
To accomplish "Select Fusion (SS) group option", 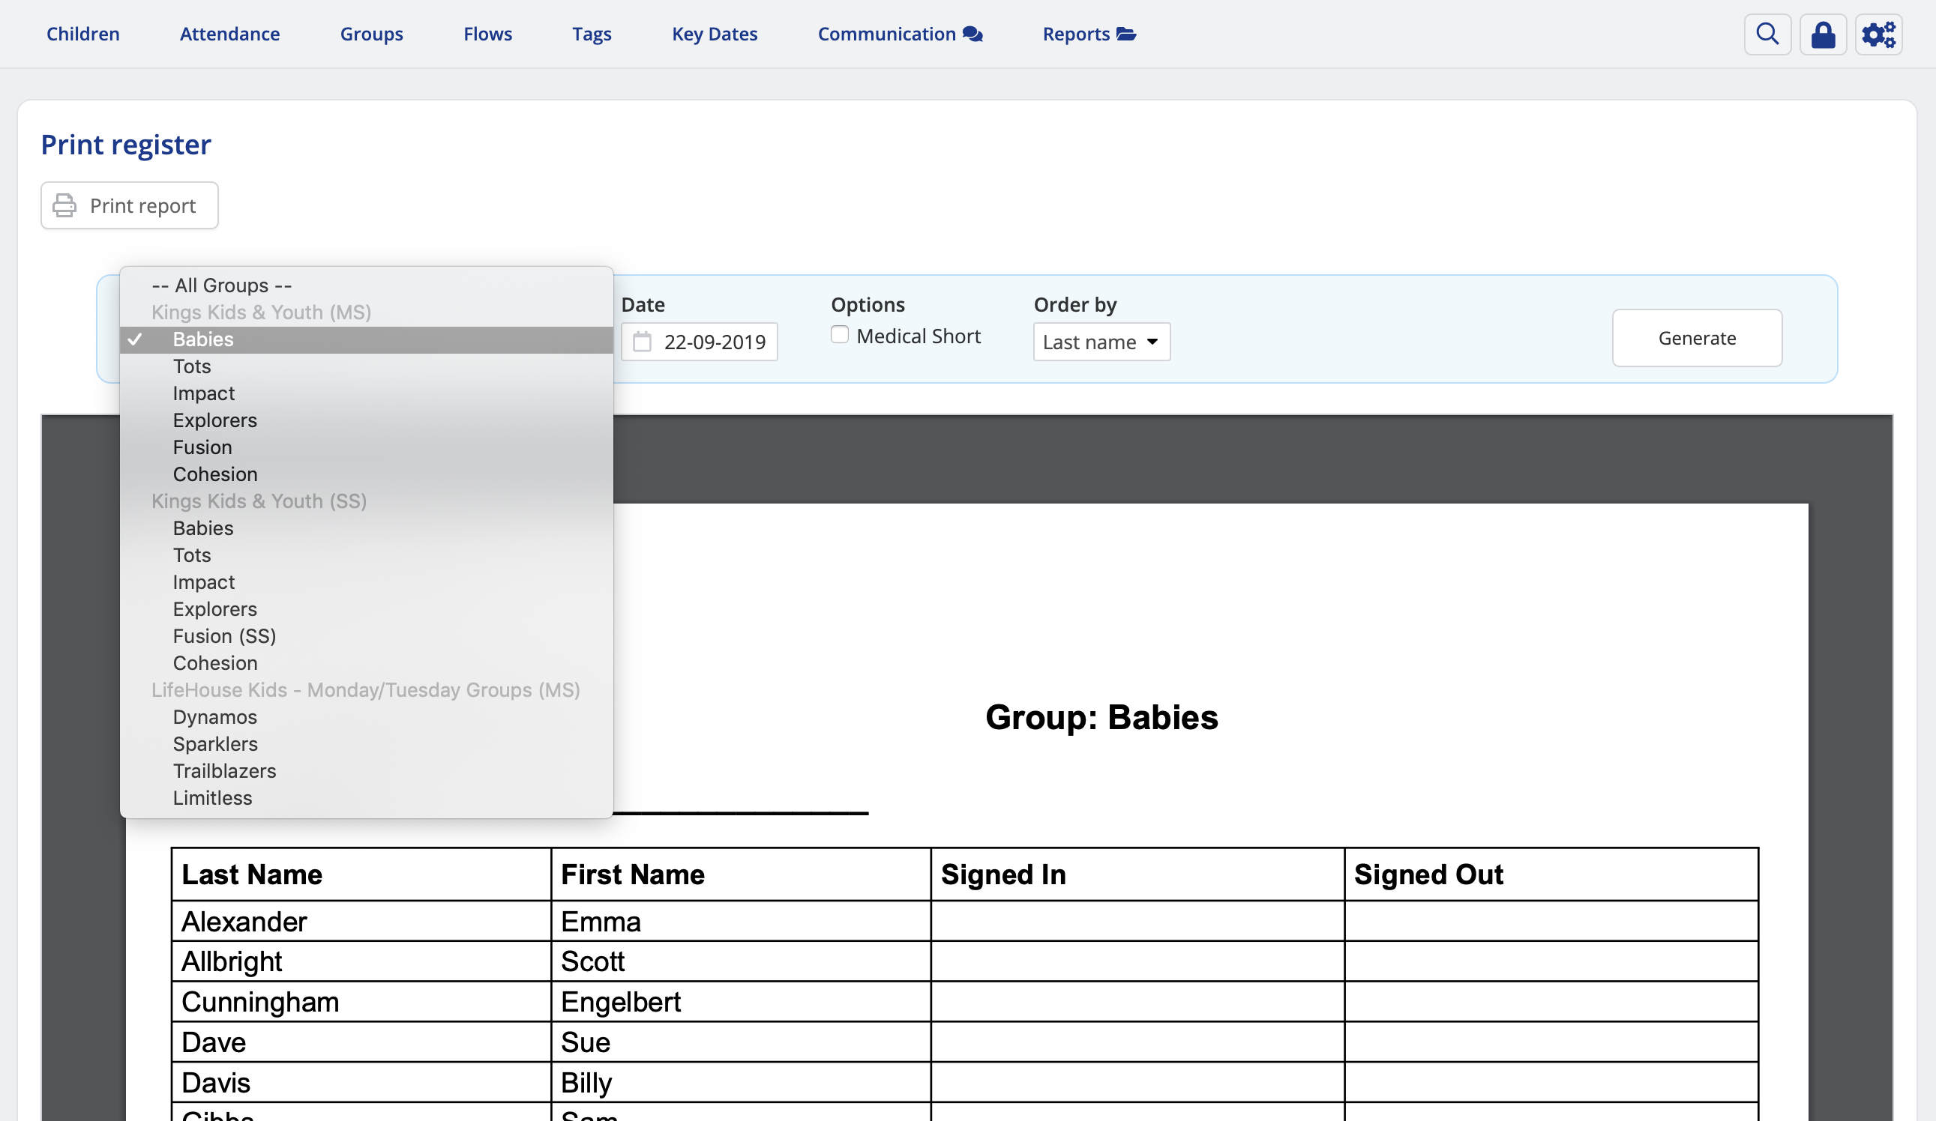I will coord(366,635).
